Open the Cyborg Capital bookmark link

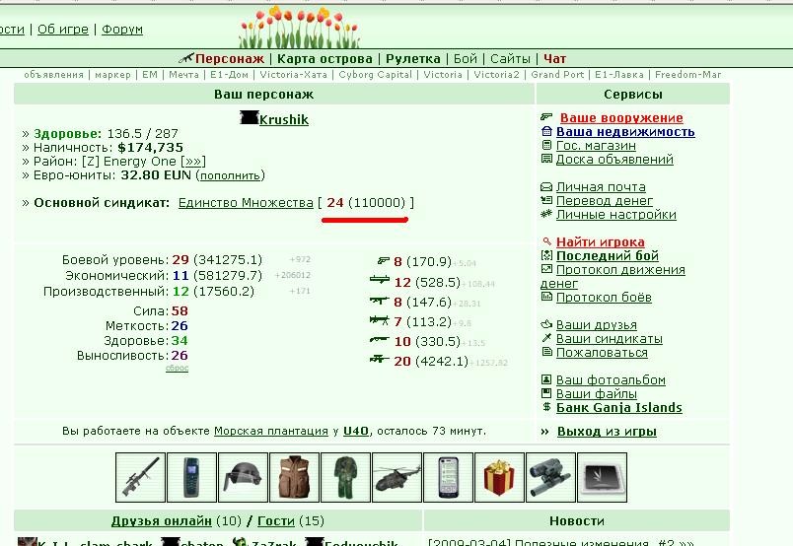[x=375, y=75]
